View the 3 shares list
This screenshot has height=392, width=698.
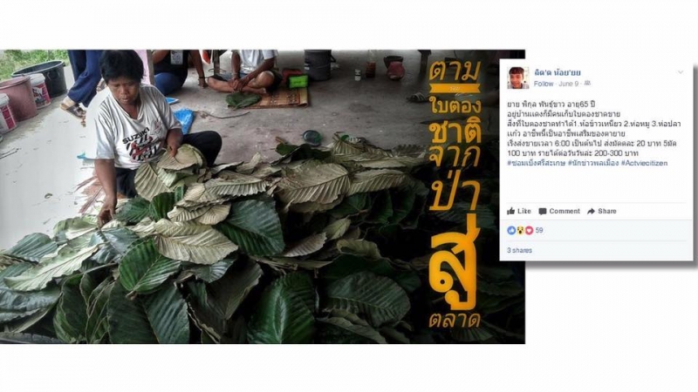click(x=519, y=250)
